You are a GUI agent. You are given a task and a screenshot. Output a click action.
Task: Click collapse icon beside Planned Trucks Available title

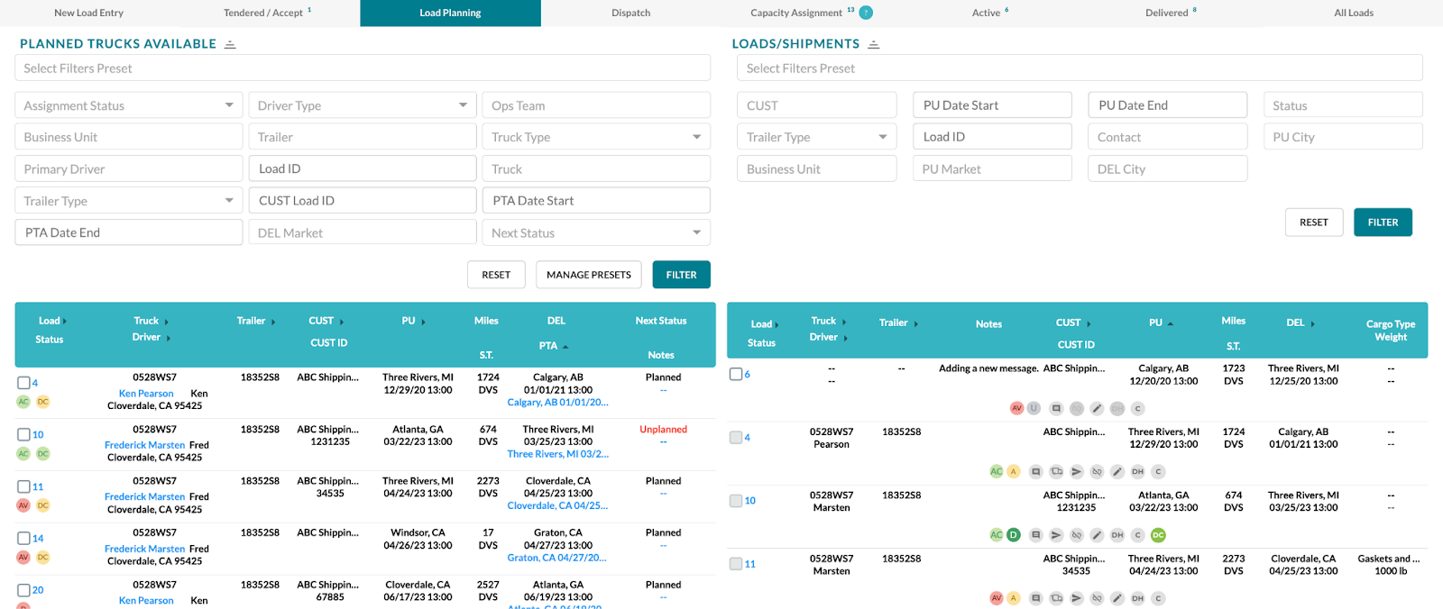point(230,44)
